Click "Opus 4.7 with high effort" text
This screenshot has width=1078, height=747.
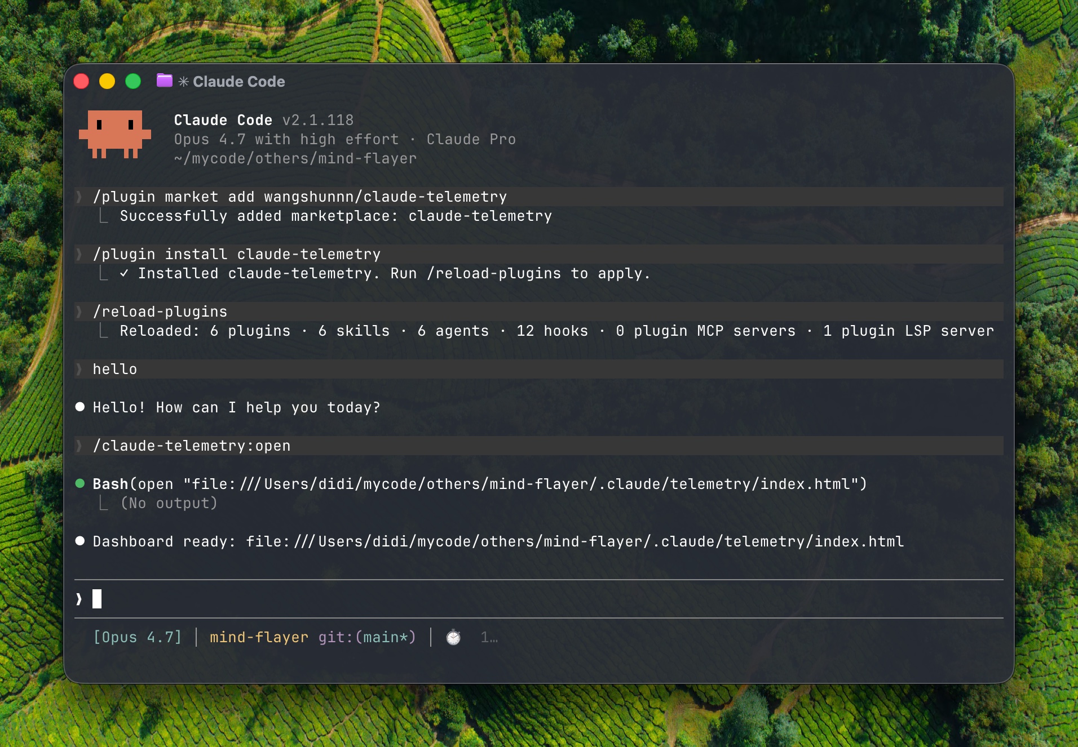pos(286,139)
